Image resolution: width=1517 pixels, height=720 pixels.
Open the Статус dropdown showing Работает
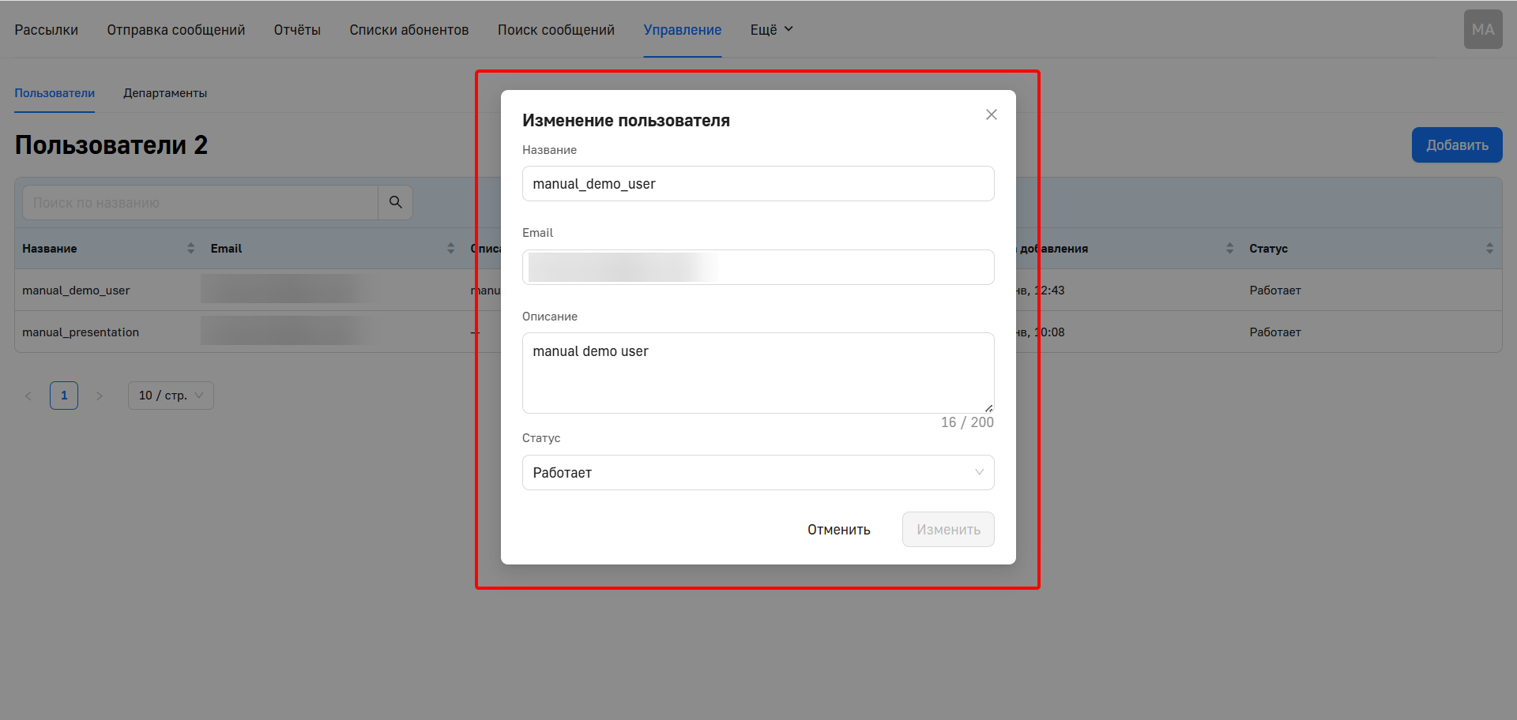pyautogui.click(x=758, y=472)
